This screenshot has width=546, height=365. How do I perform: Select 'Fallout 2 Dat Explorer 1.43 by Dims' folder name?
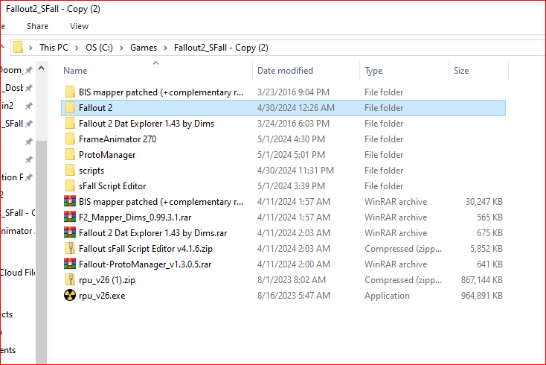point(147,124)
